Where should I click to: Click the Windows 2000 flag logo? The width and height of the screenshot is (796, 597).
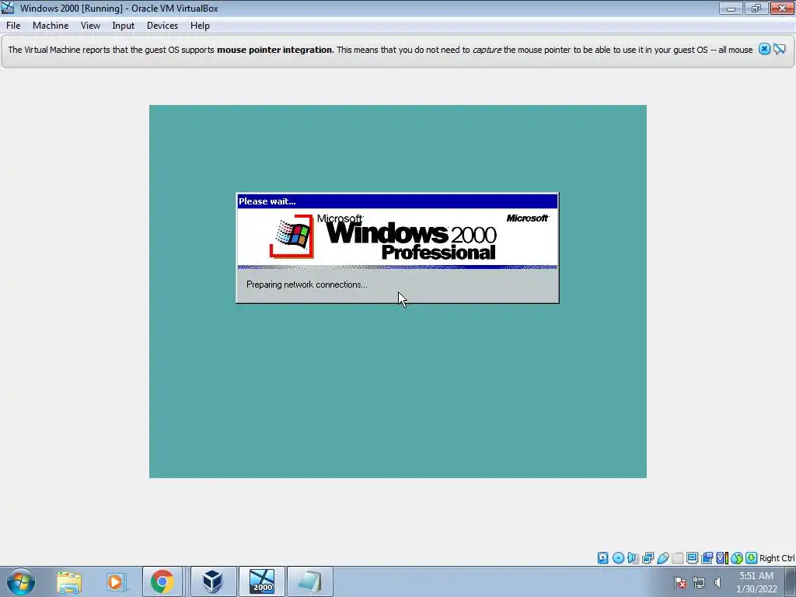[x=292, y=236]
